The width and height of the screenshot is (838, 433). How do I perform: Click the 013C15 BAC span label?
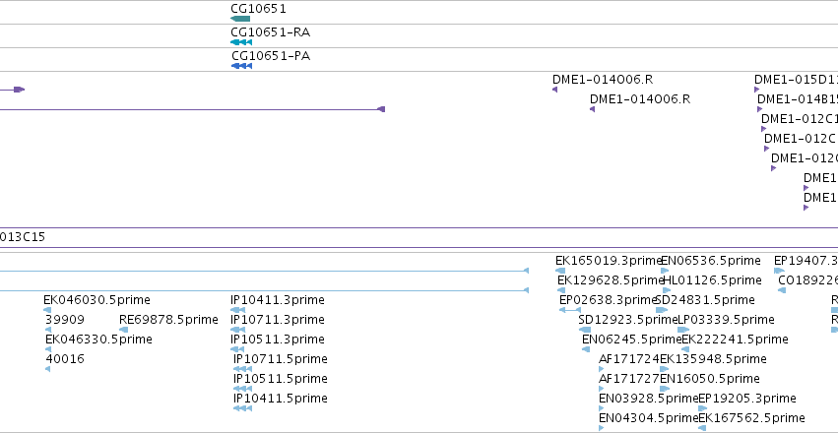coord(23,237)
